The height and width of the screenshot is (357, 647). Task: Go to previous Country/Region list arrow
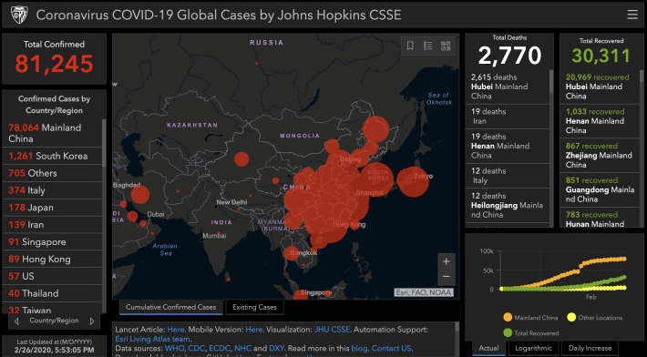16,321
